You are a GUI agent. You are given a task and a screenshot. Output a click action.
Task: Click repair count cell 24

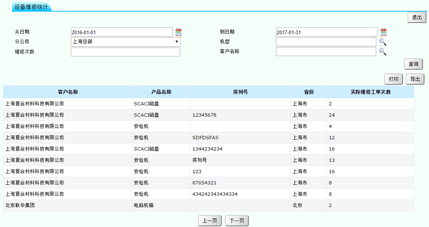tap(371, 115)
